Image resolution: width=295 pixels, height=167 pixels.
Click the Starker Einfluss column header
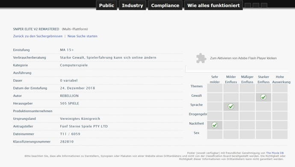(263, 79)
